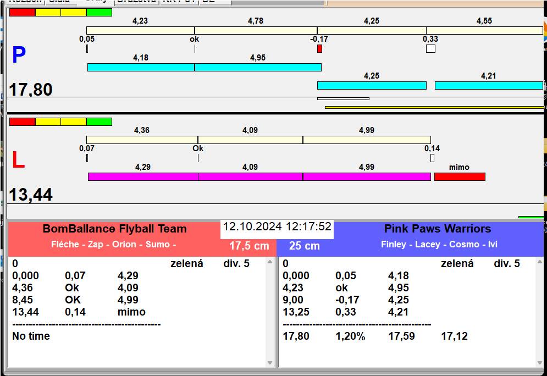The width and height of the screenshot is (547, 376).
Task: Click the 13,25 row in Pink Paws results
Action: coord(345,312)
